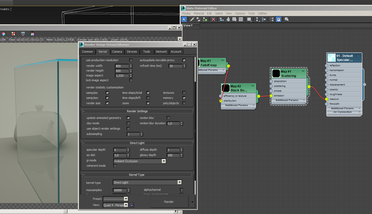This screenshot has height=214, width=372.
Task: Toggle Show Background in Preview checker icon
Action: (x=241, y=19)
